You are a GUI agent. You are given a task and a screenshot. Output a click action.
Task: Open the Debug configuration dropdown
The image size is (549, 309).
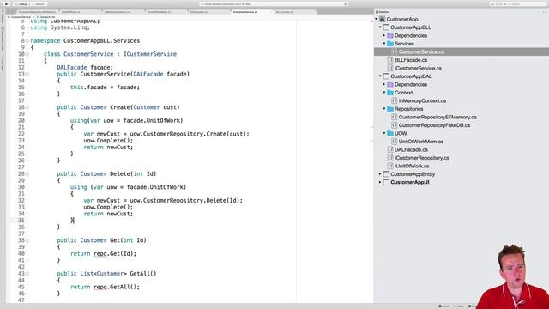(x=23, y=4)
